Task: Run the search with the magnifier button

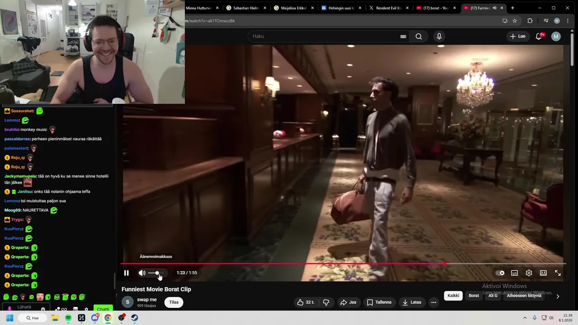Action: point(419,37)
